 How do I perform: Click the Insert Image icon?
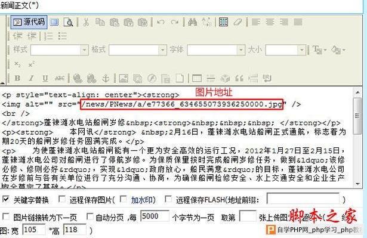coord(124,78)
